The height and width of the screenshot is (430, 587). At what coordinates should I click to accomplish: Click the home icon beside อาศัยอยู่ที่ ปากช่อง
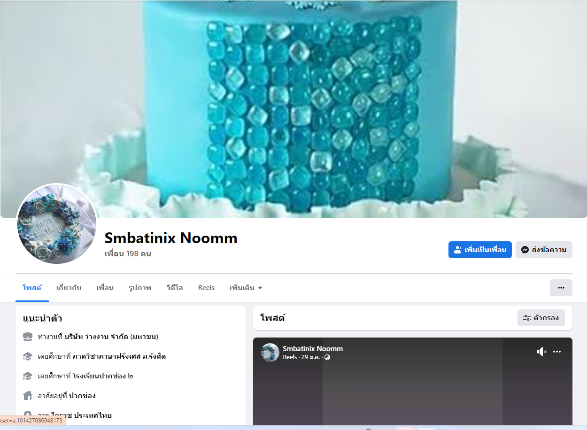(28, 395)
